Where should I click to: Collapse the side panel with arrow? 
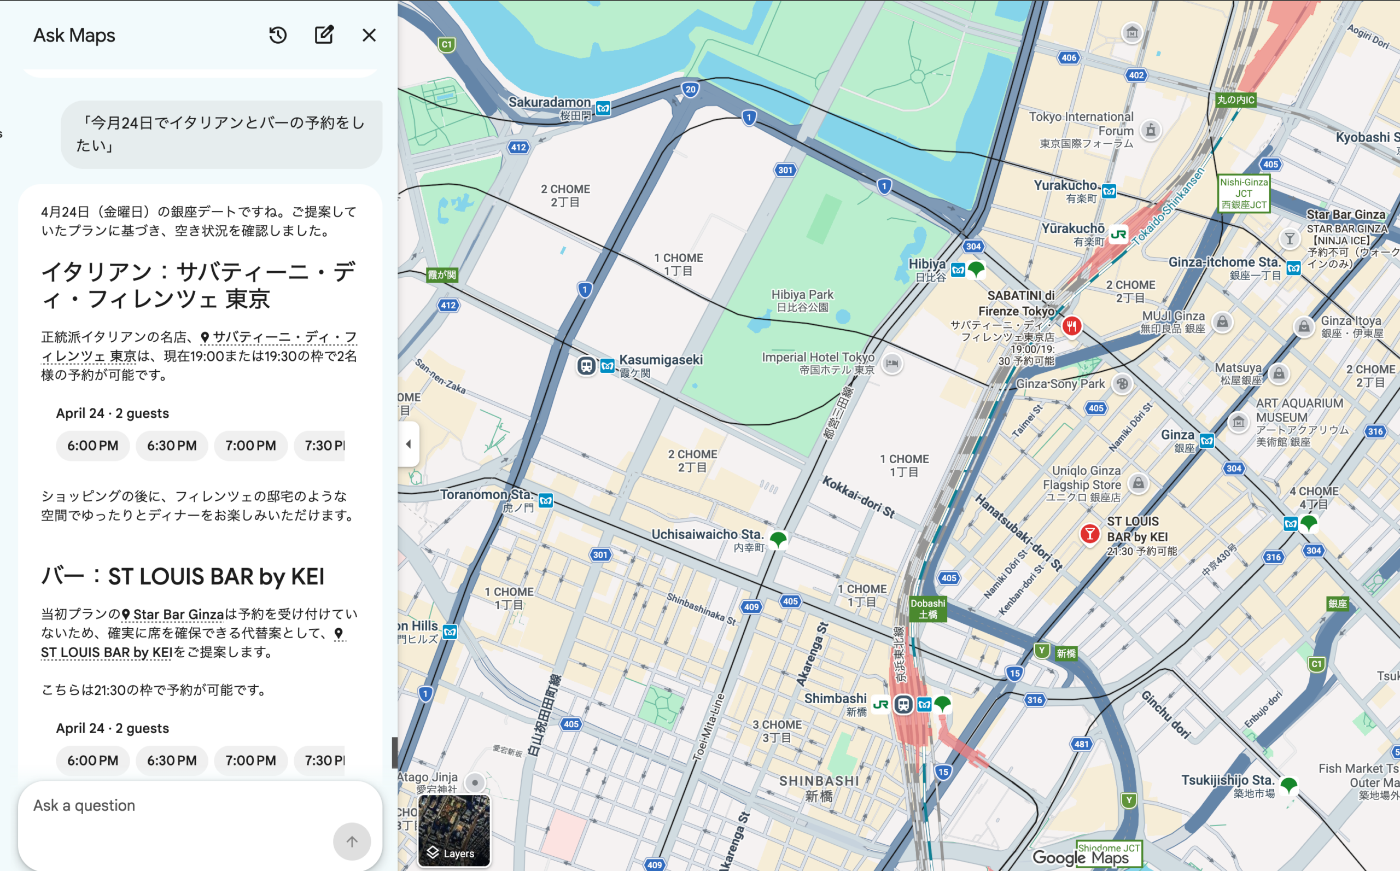tap(409, 443)
